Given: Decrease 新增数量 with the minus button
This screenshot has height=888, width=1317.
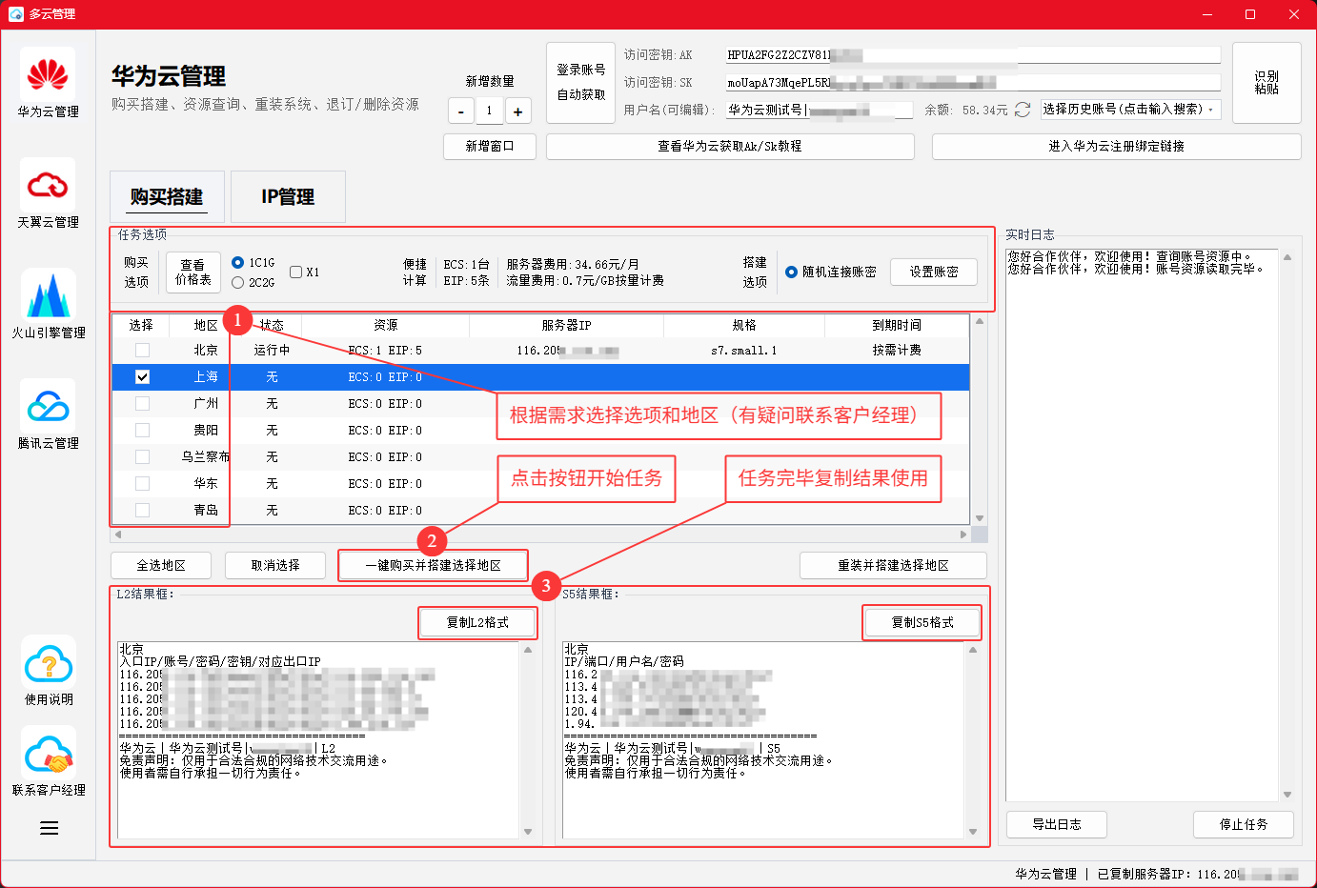Looking at the screenshot, I should click(461, 111).
